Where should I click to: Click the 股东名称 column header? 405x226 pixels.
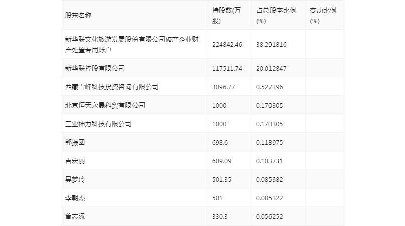[78, 15]
